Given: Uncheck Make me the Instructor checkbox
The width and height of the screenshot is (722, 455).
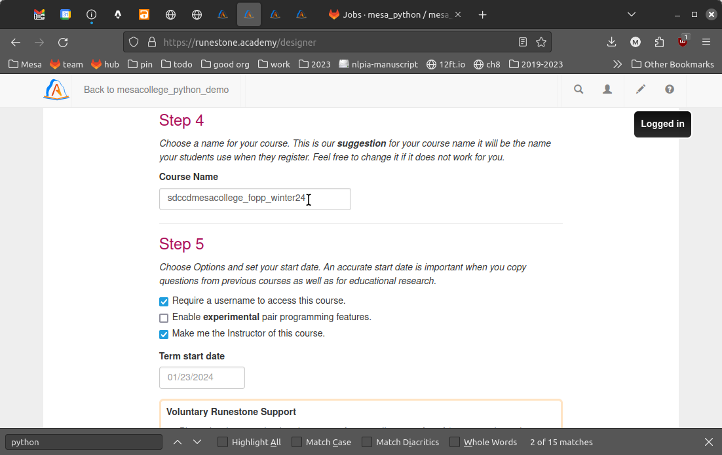Looking at the screenshot, I should point(164,335).
